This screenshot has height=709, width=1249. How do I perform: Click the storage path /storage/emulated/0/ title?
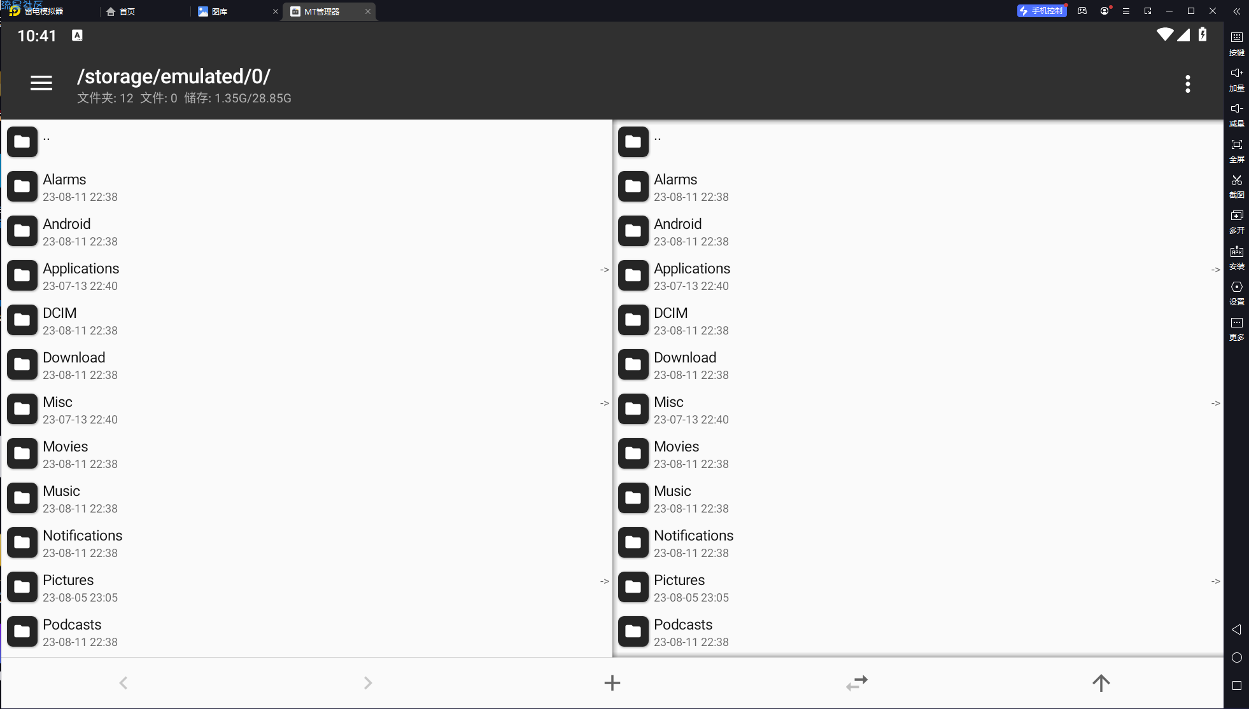174,76
